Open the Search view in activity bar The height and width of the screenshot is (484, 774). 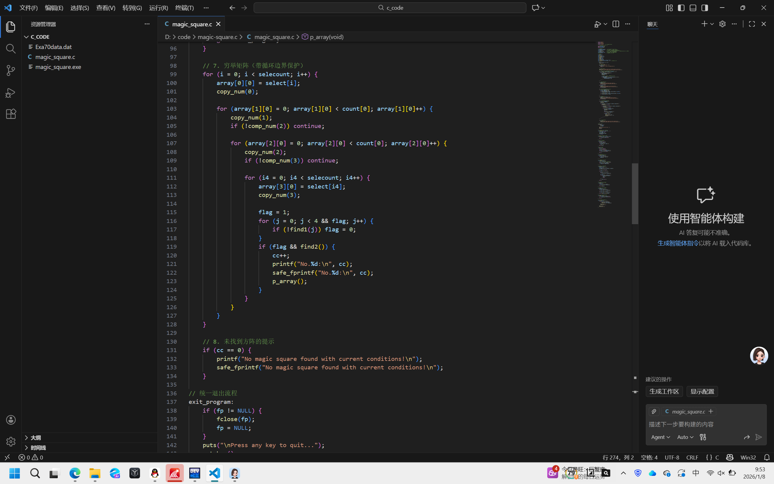11,49
